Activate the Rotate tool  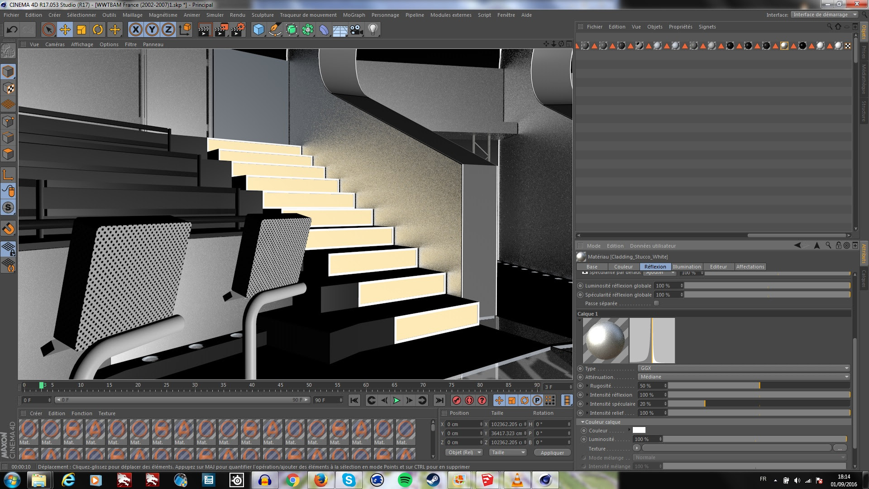coord(98,30)
